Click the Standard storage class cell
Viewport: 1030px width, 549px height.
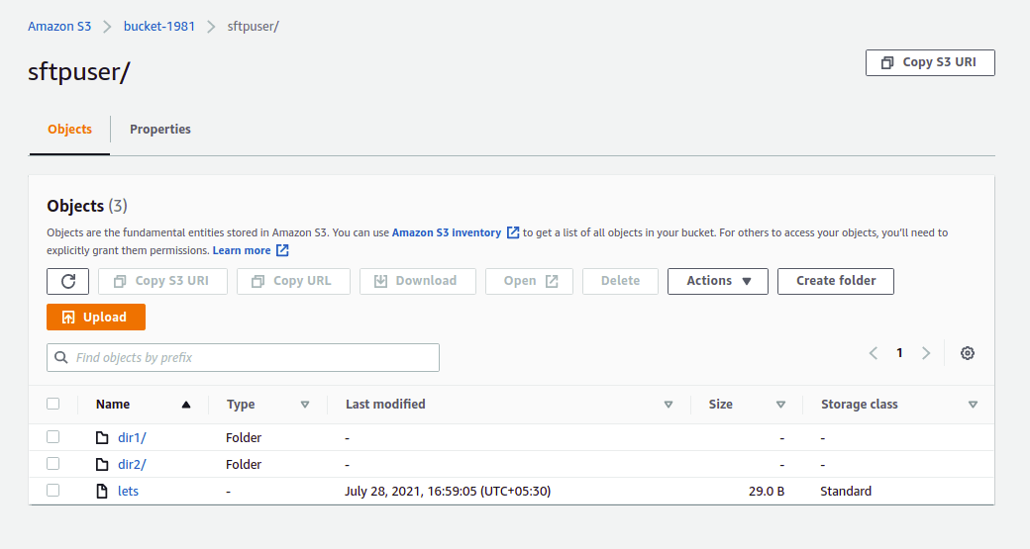(x=846, y=491)
